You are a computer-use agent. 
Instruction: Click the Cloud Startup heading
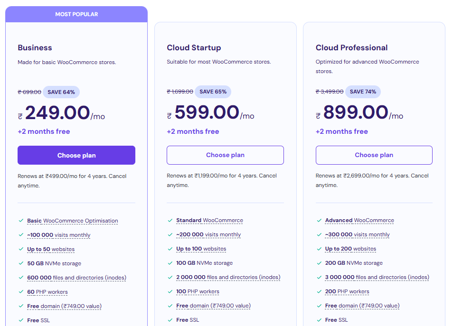point(194,47)
